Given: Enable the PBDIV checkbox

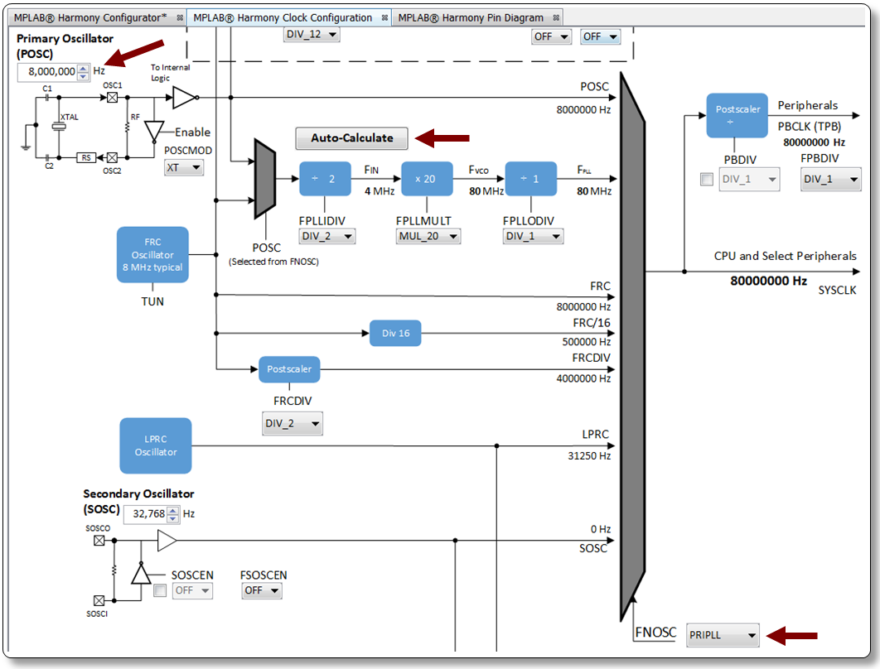Looking at the screenshot, I should pyautogui.click(x=707, y=180).
